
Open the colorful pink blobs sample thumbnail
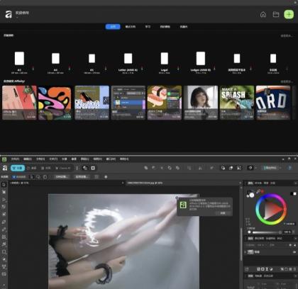tap(55, 103)
